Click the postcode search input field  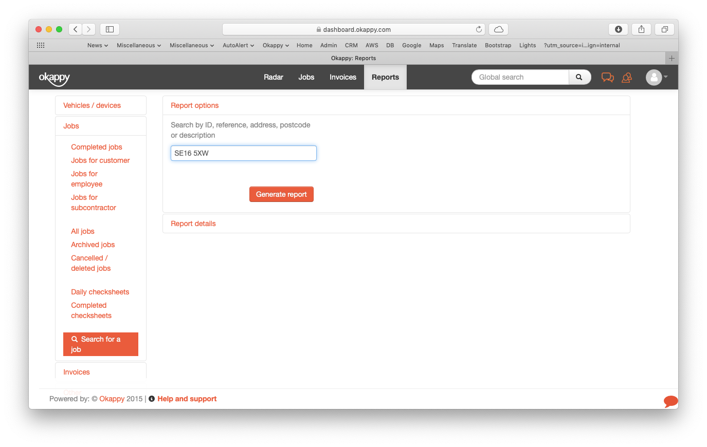click(x=244, y=153)
